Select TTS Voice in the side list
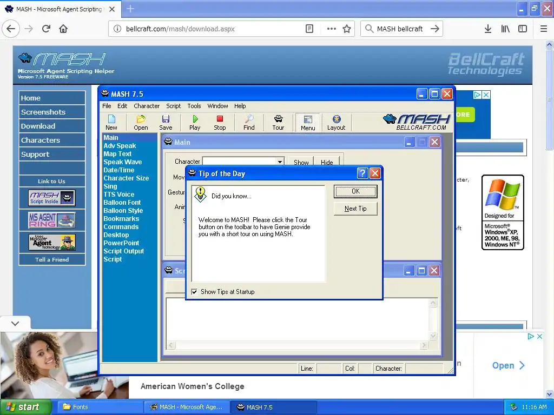Screen dimensions: 554x415 click(x=118, y=195)
